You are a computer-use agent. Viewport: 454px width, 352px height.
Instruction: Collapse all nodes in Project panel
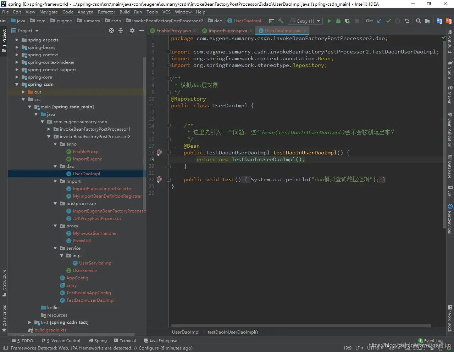(121, 31)
